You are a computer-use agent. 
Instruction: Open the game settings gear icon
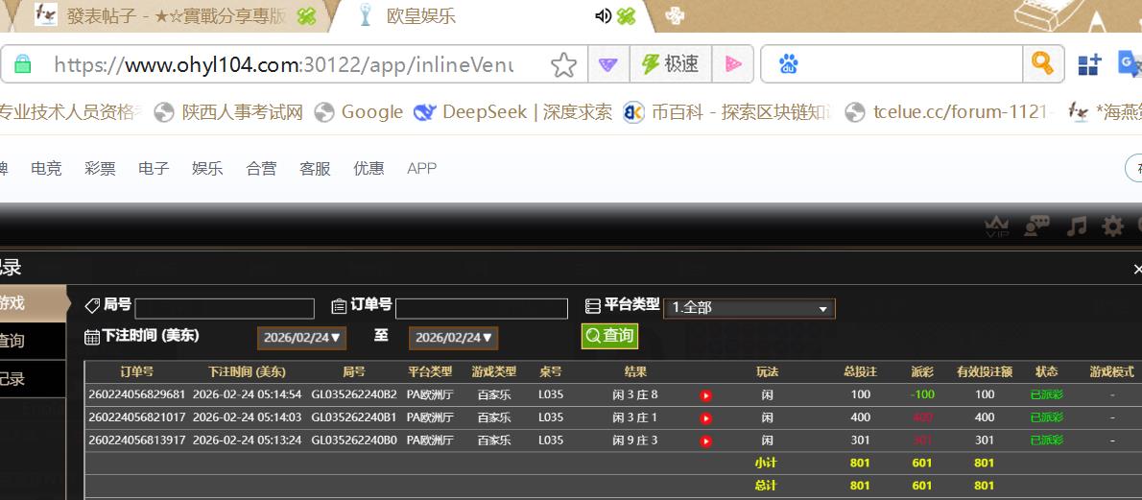pos(1113,226)
